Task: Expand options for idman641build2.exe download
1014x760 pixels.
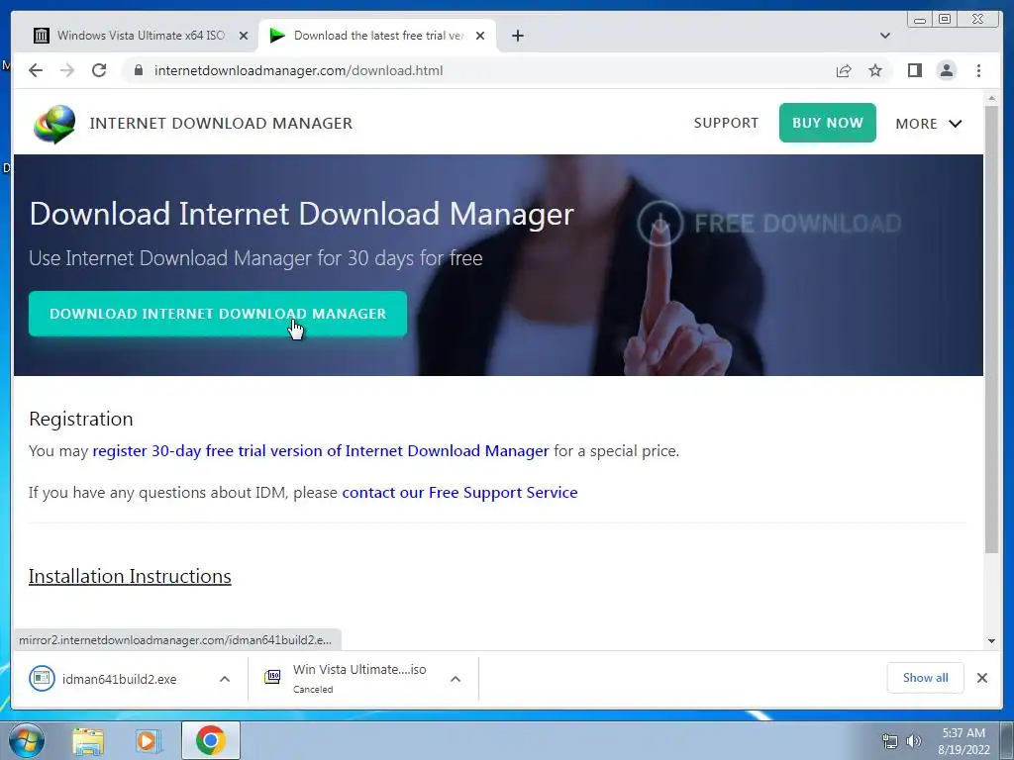Action: click(x=225, y=679)
